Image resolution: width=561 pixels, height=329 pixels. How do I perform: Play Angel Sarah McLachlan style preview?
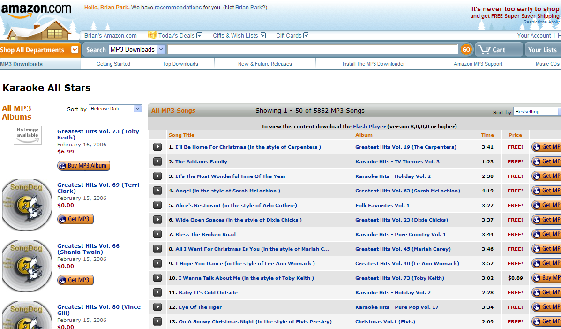tap(157, 191)
